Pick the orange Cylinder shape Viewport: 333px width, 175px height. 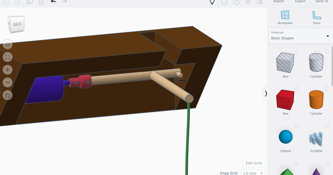pos(316,100)
